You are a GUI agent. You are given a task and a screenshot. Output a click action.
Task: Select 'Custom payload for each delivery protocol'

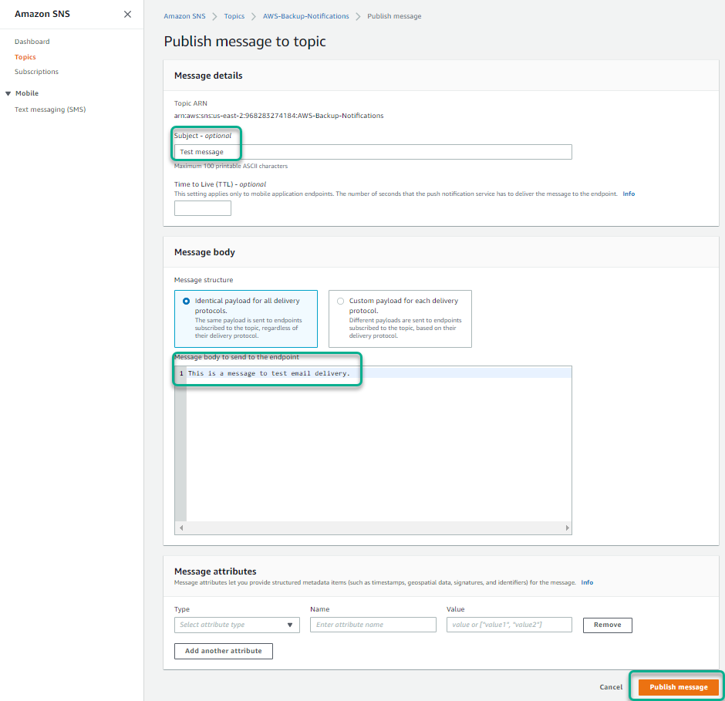tap(339, 301)
